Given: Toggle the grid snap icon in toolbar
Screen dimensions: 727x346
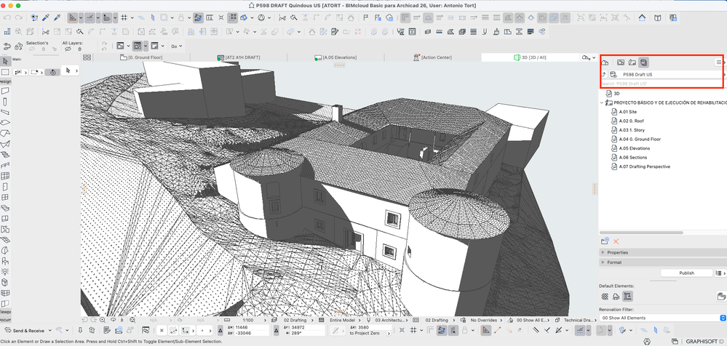Looking at the screenshot, I should [x=124, y=17].
